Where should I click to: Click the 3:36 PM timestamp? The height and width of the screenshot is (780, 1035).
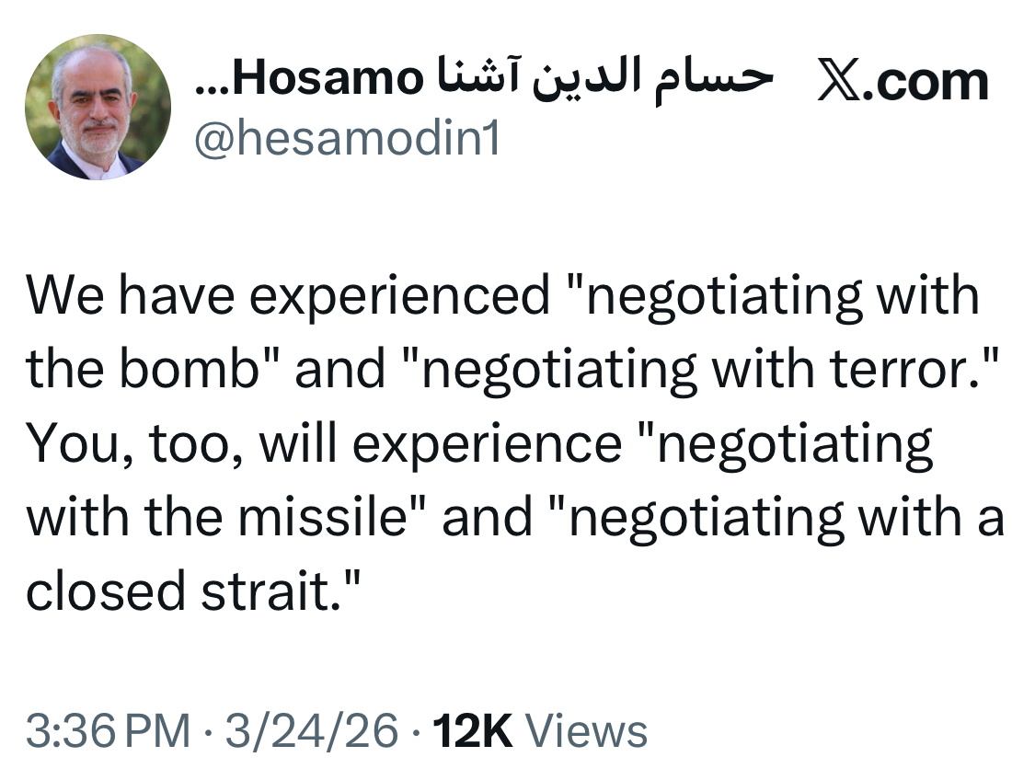click(x=107, y=732)
